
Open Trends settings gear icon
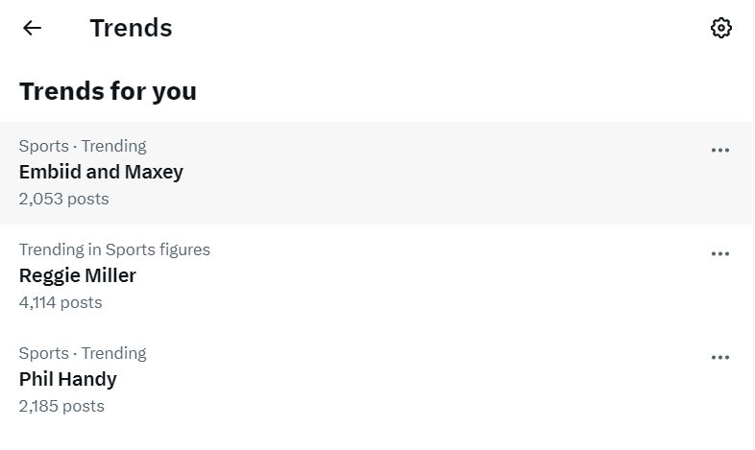click(x=720, y=28)
